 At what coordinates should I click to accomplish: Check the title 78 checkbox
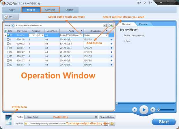tap(8, 56)
